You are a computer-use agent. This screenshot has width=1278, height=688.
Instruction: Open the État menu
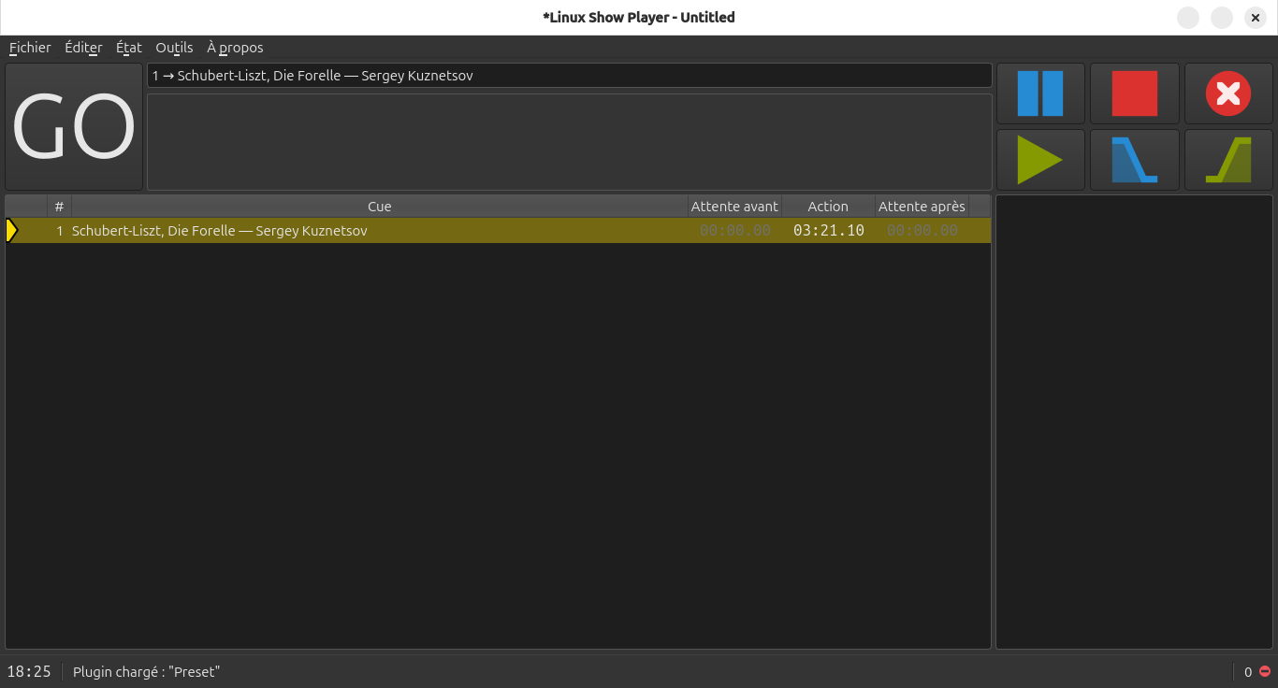129,48
